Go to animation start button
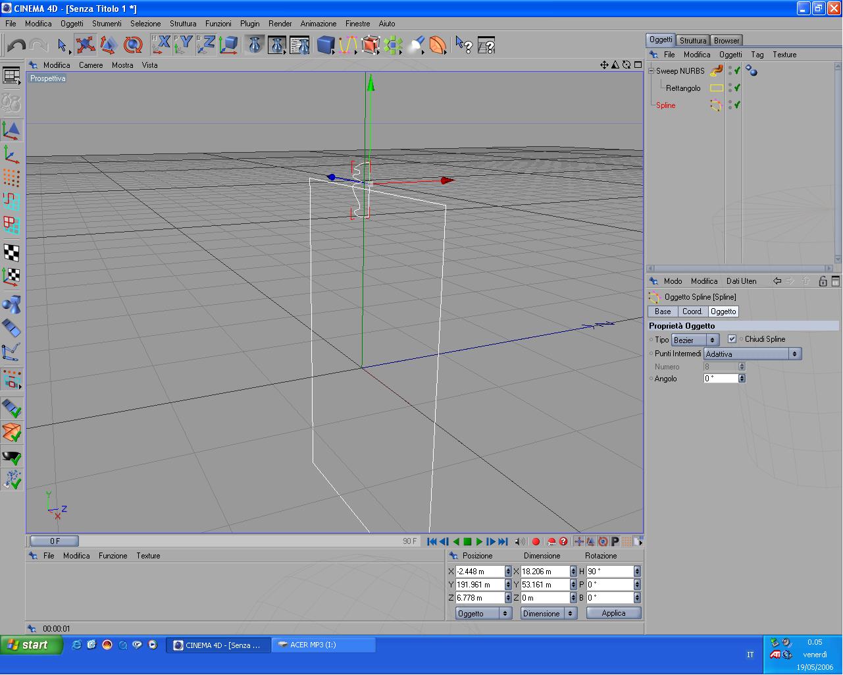 (432, 541)
